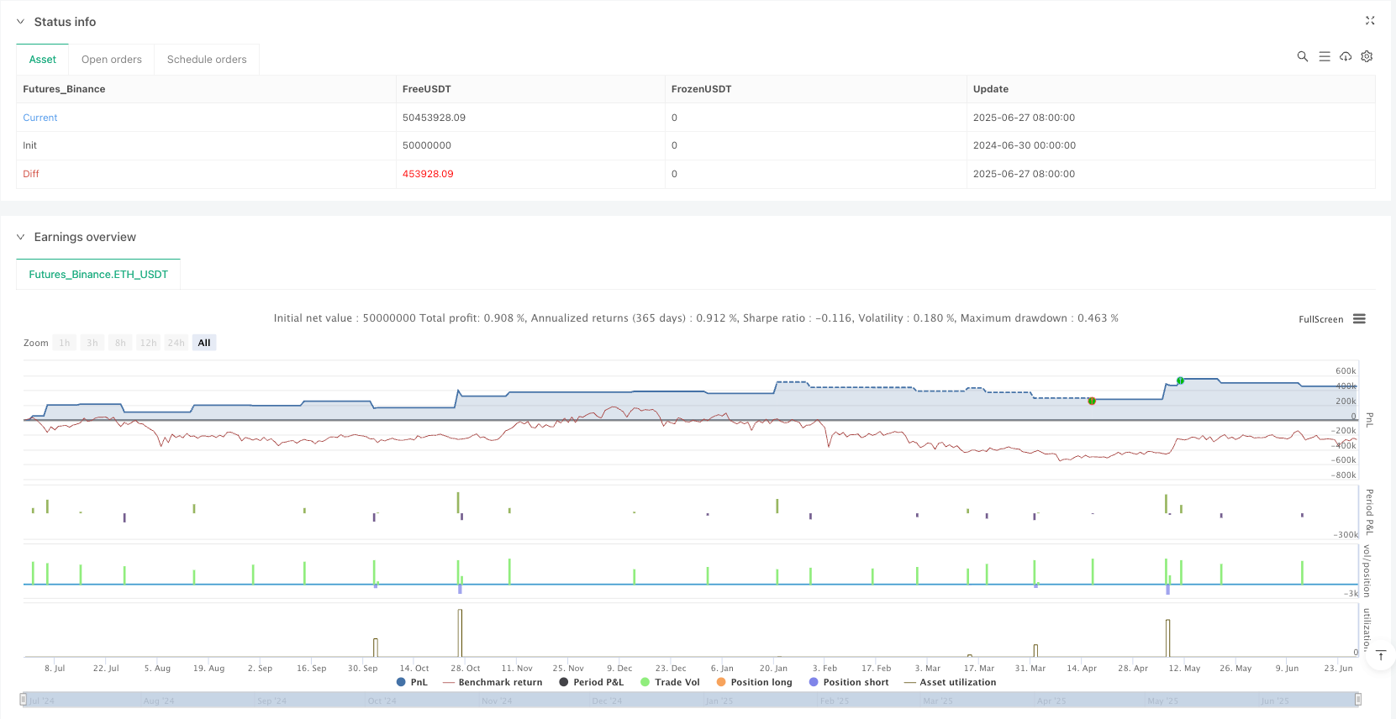1396x719 pixels.
Task: Toggle PnL series in chart legend
Action: (412, 682)
